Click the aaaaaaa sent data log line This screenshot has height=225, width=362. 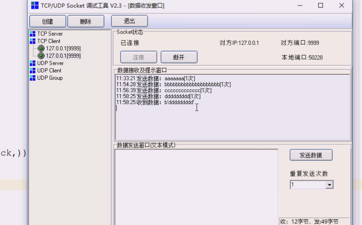[156, 78]
